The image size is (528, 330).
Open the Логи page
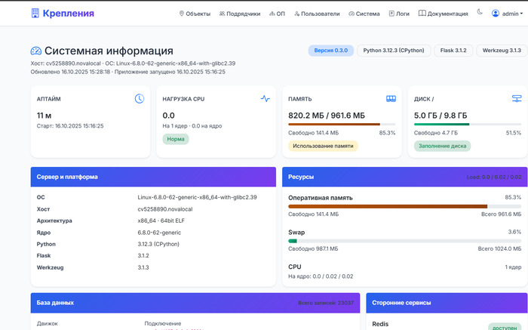[399, 14]
